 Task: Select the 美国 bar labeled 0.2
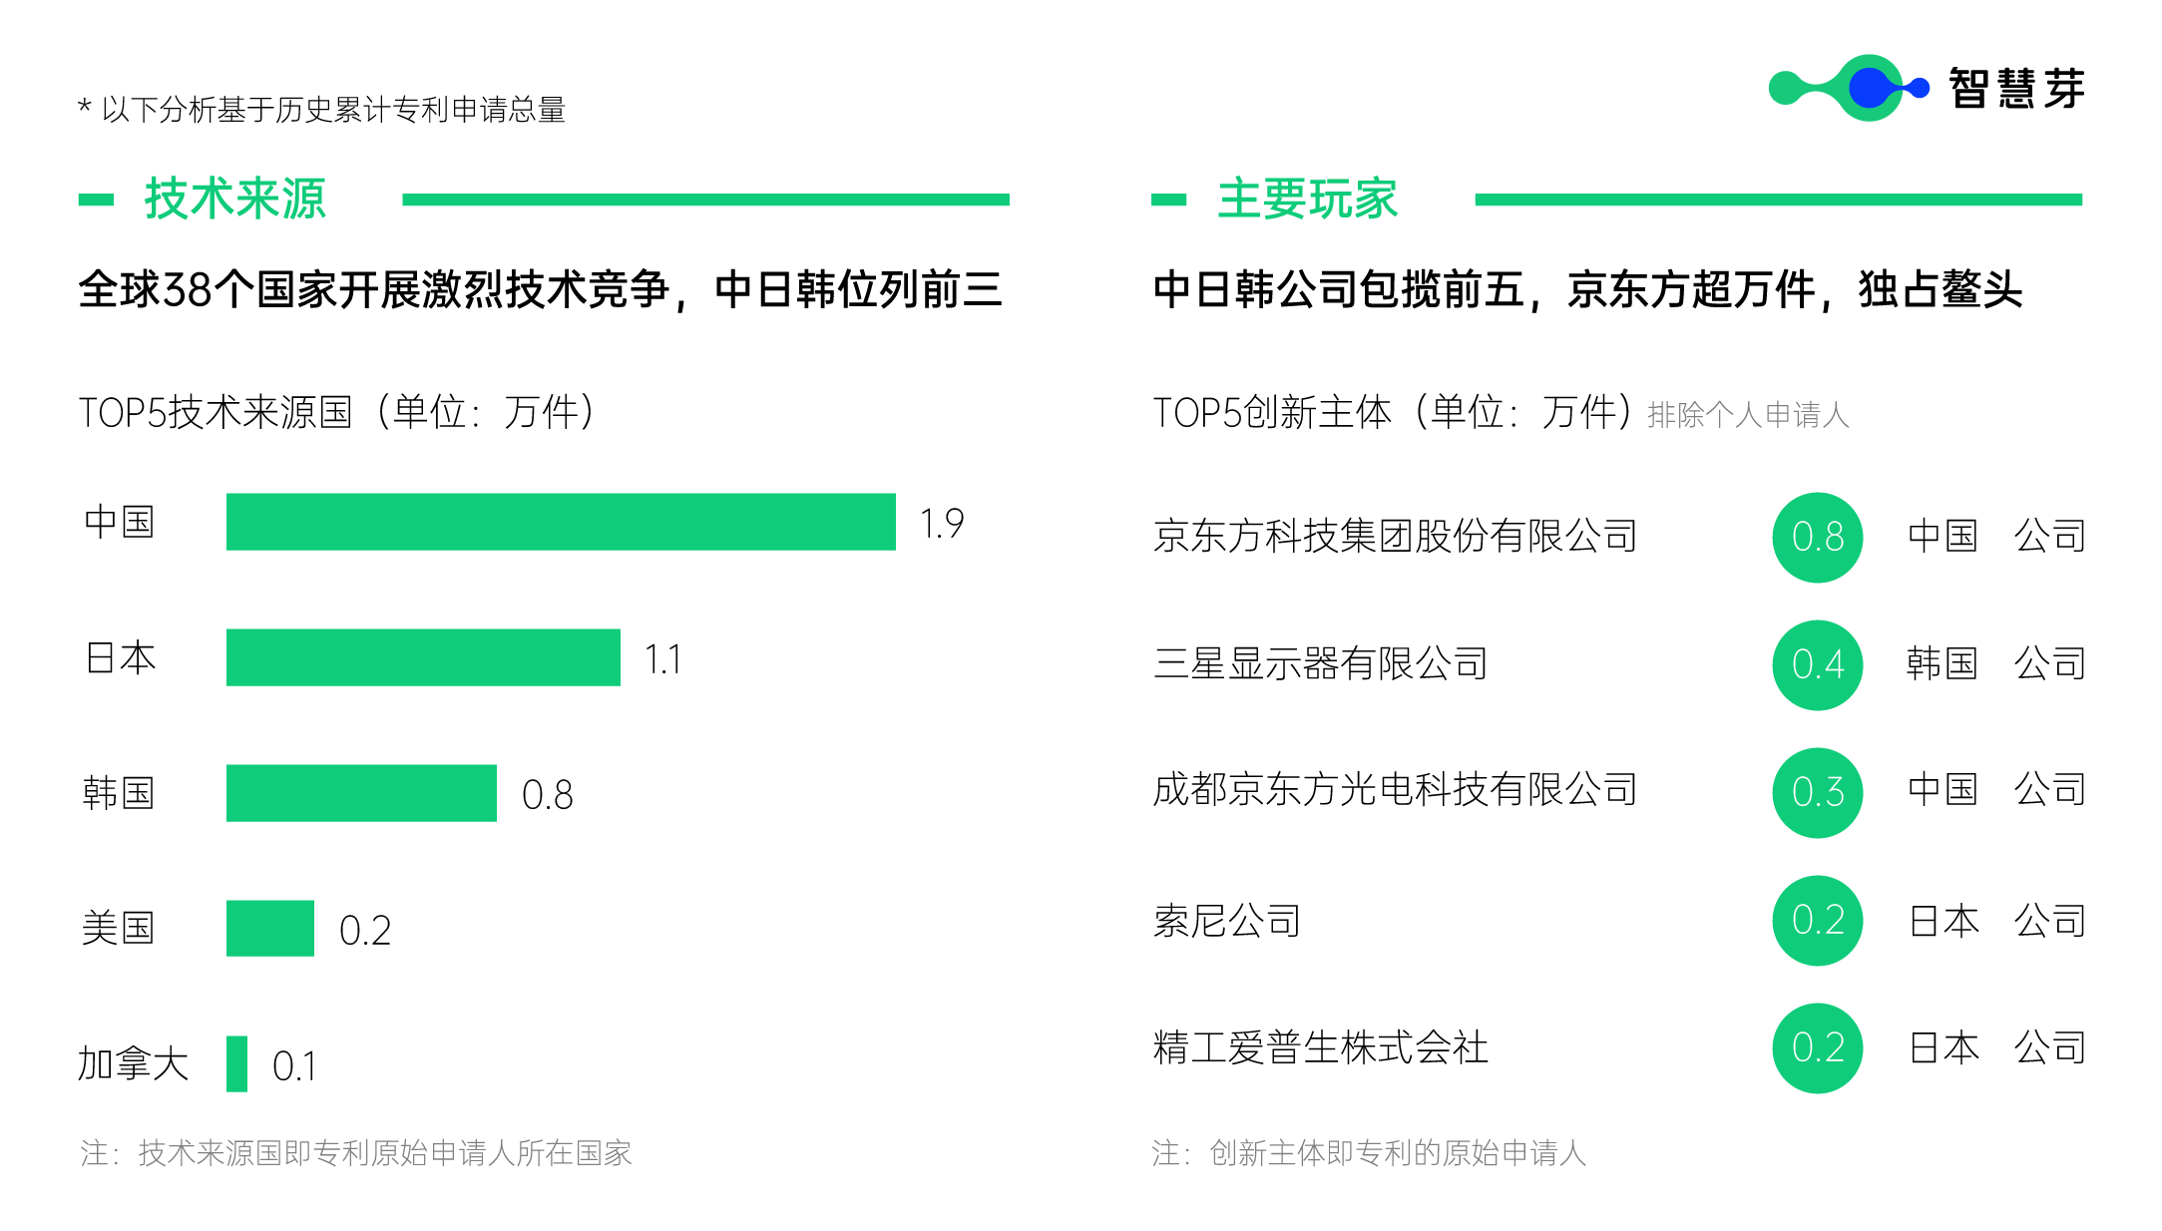270,928
